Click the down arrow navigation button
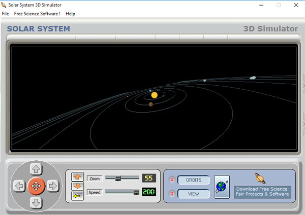This screenshot has height=215, width=305. click(36, 203)
